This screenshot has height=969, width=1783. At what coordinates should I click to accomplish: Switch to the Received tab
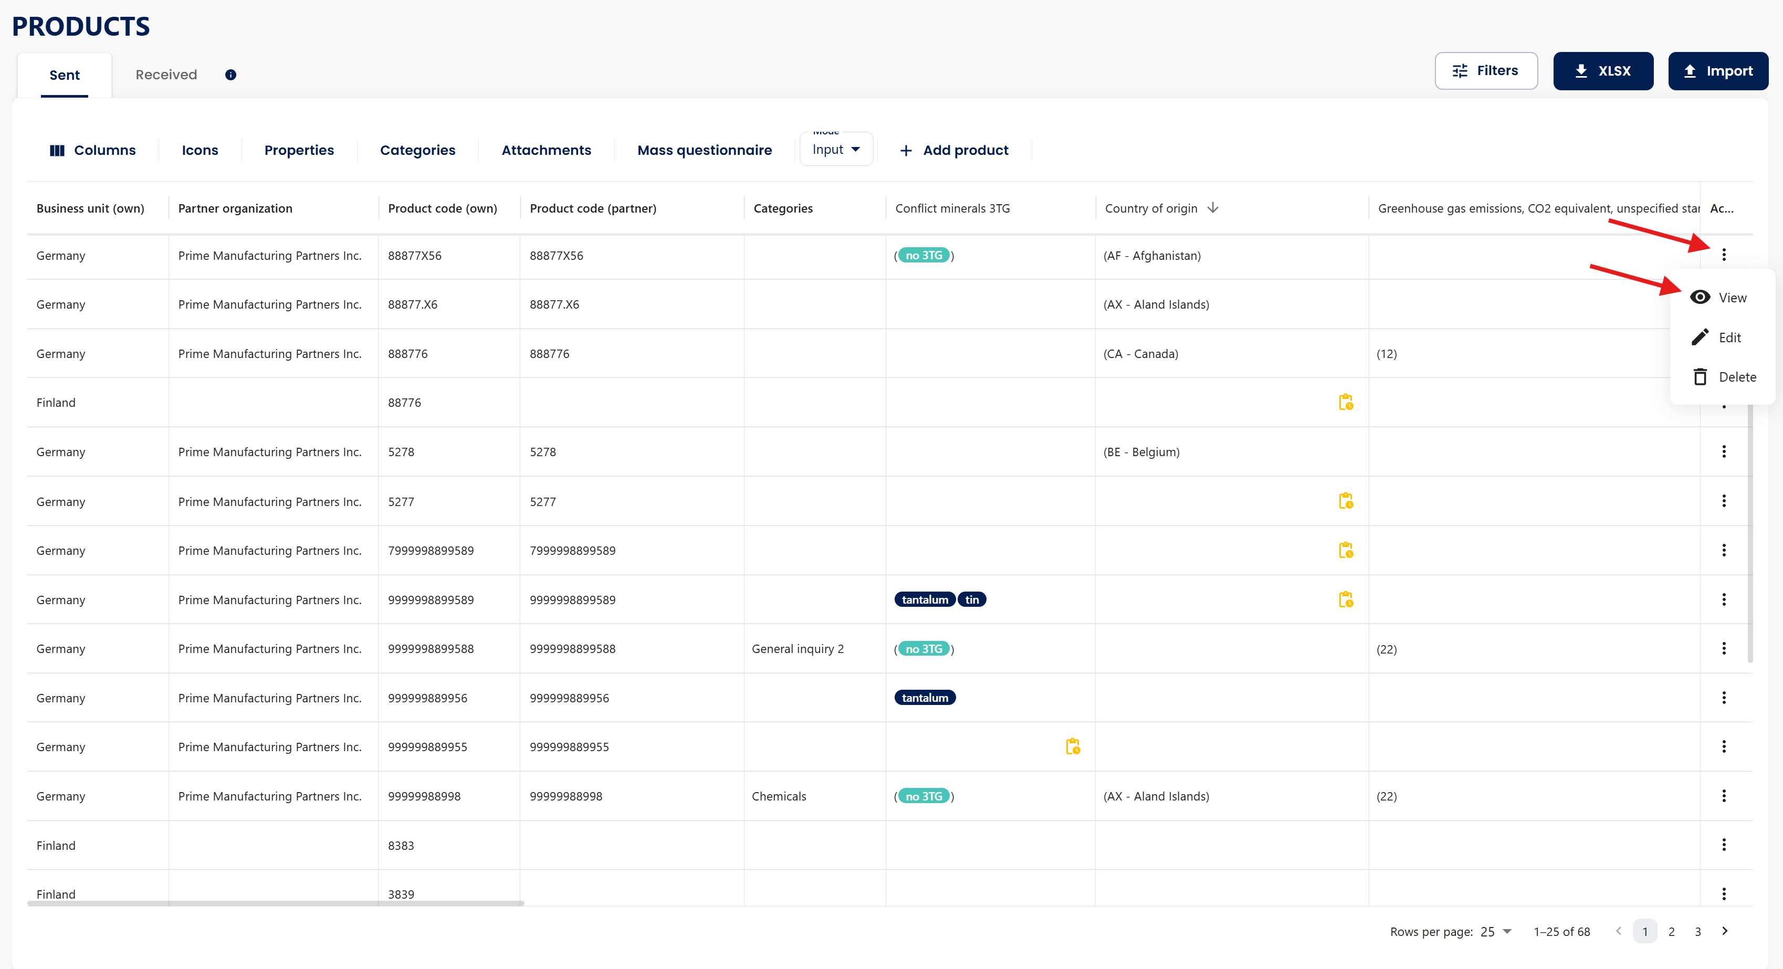click(166, 75)
